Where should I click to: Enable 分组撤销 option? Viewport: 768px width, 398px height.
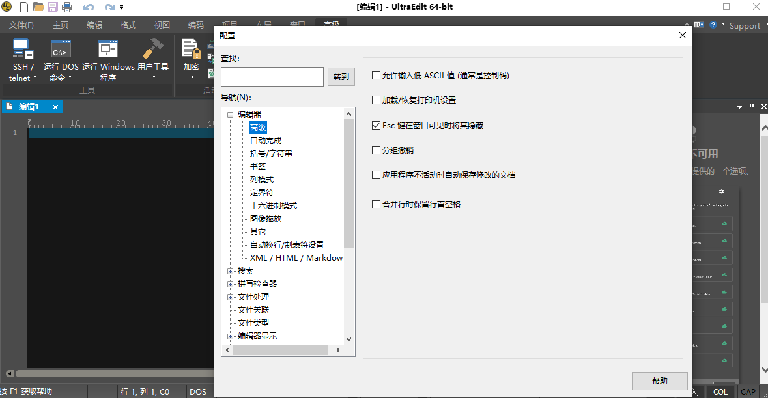click(x=376, y=150)
